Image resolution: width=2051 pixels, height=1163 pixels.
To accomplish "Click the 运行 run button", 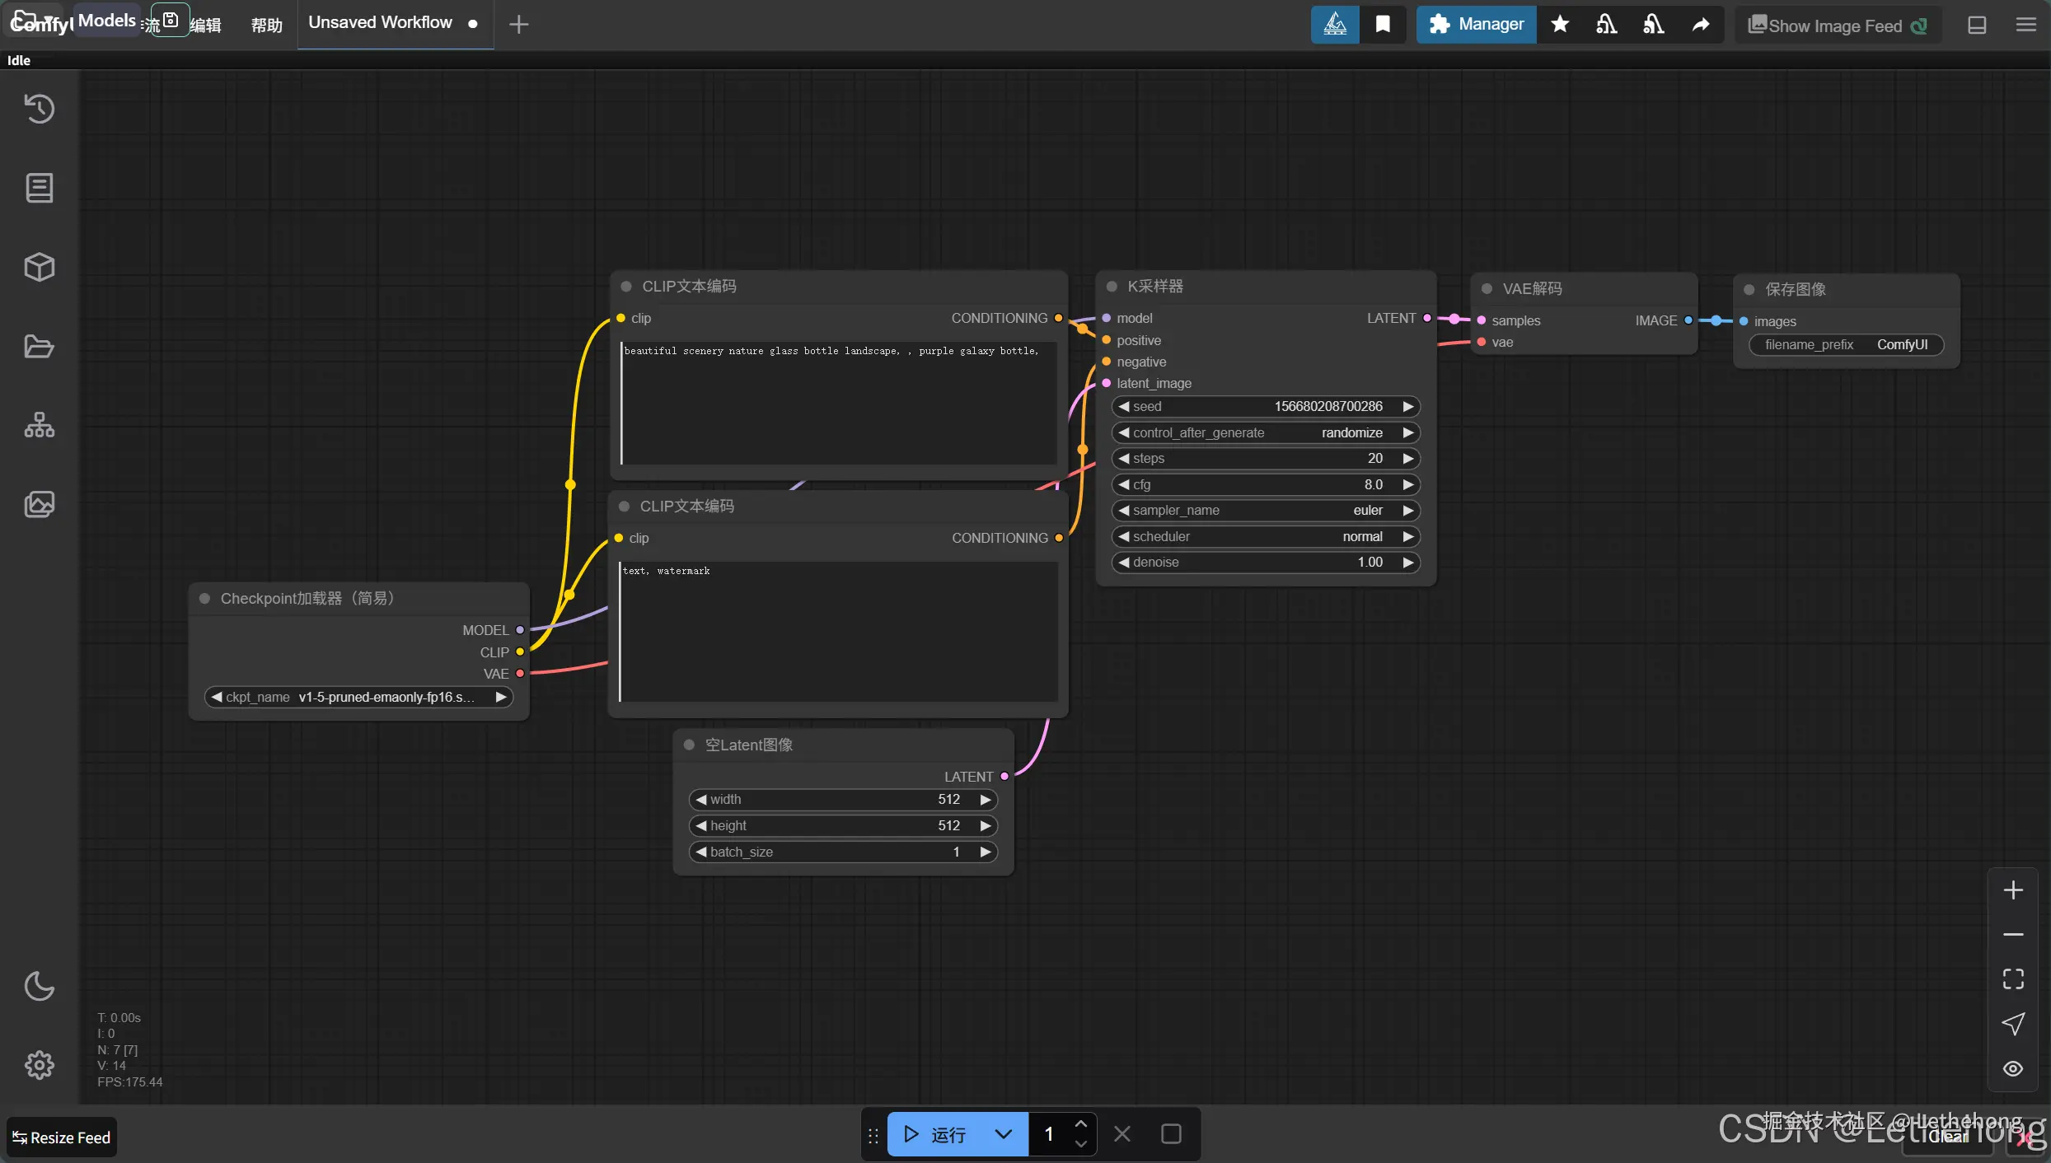I will coord(937,1134).
